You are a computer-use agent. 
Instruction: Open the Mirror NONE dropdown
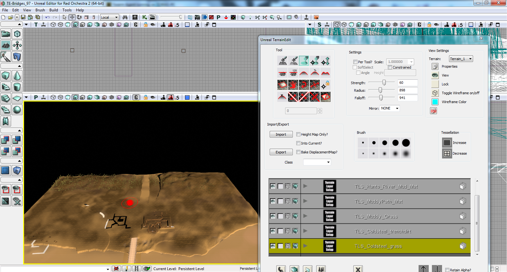tap(390, 108)
